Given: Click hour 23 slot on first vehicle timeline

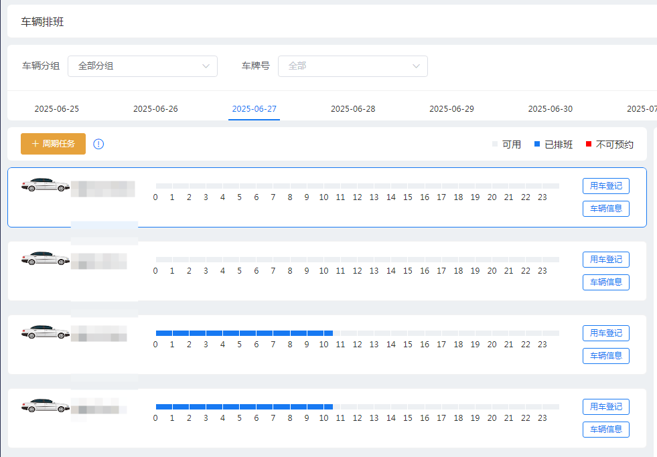Looking at the screenshot, I should (551, 186).
